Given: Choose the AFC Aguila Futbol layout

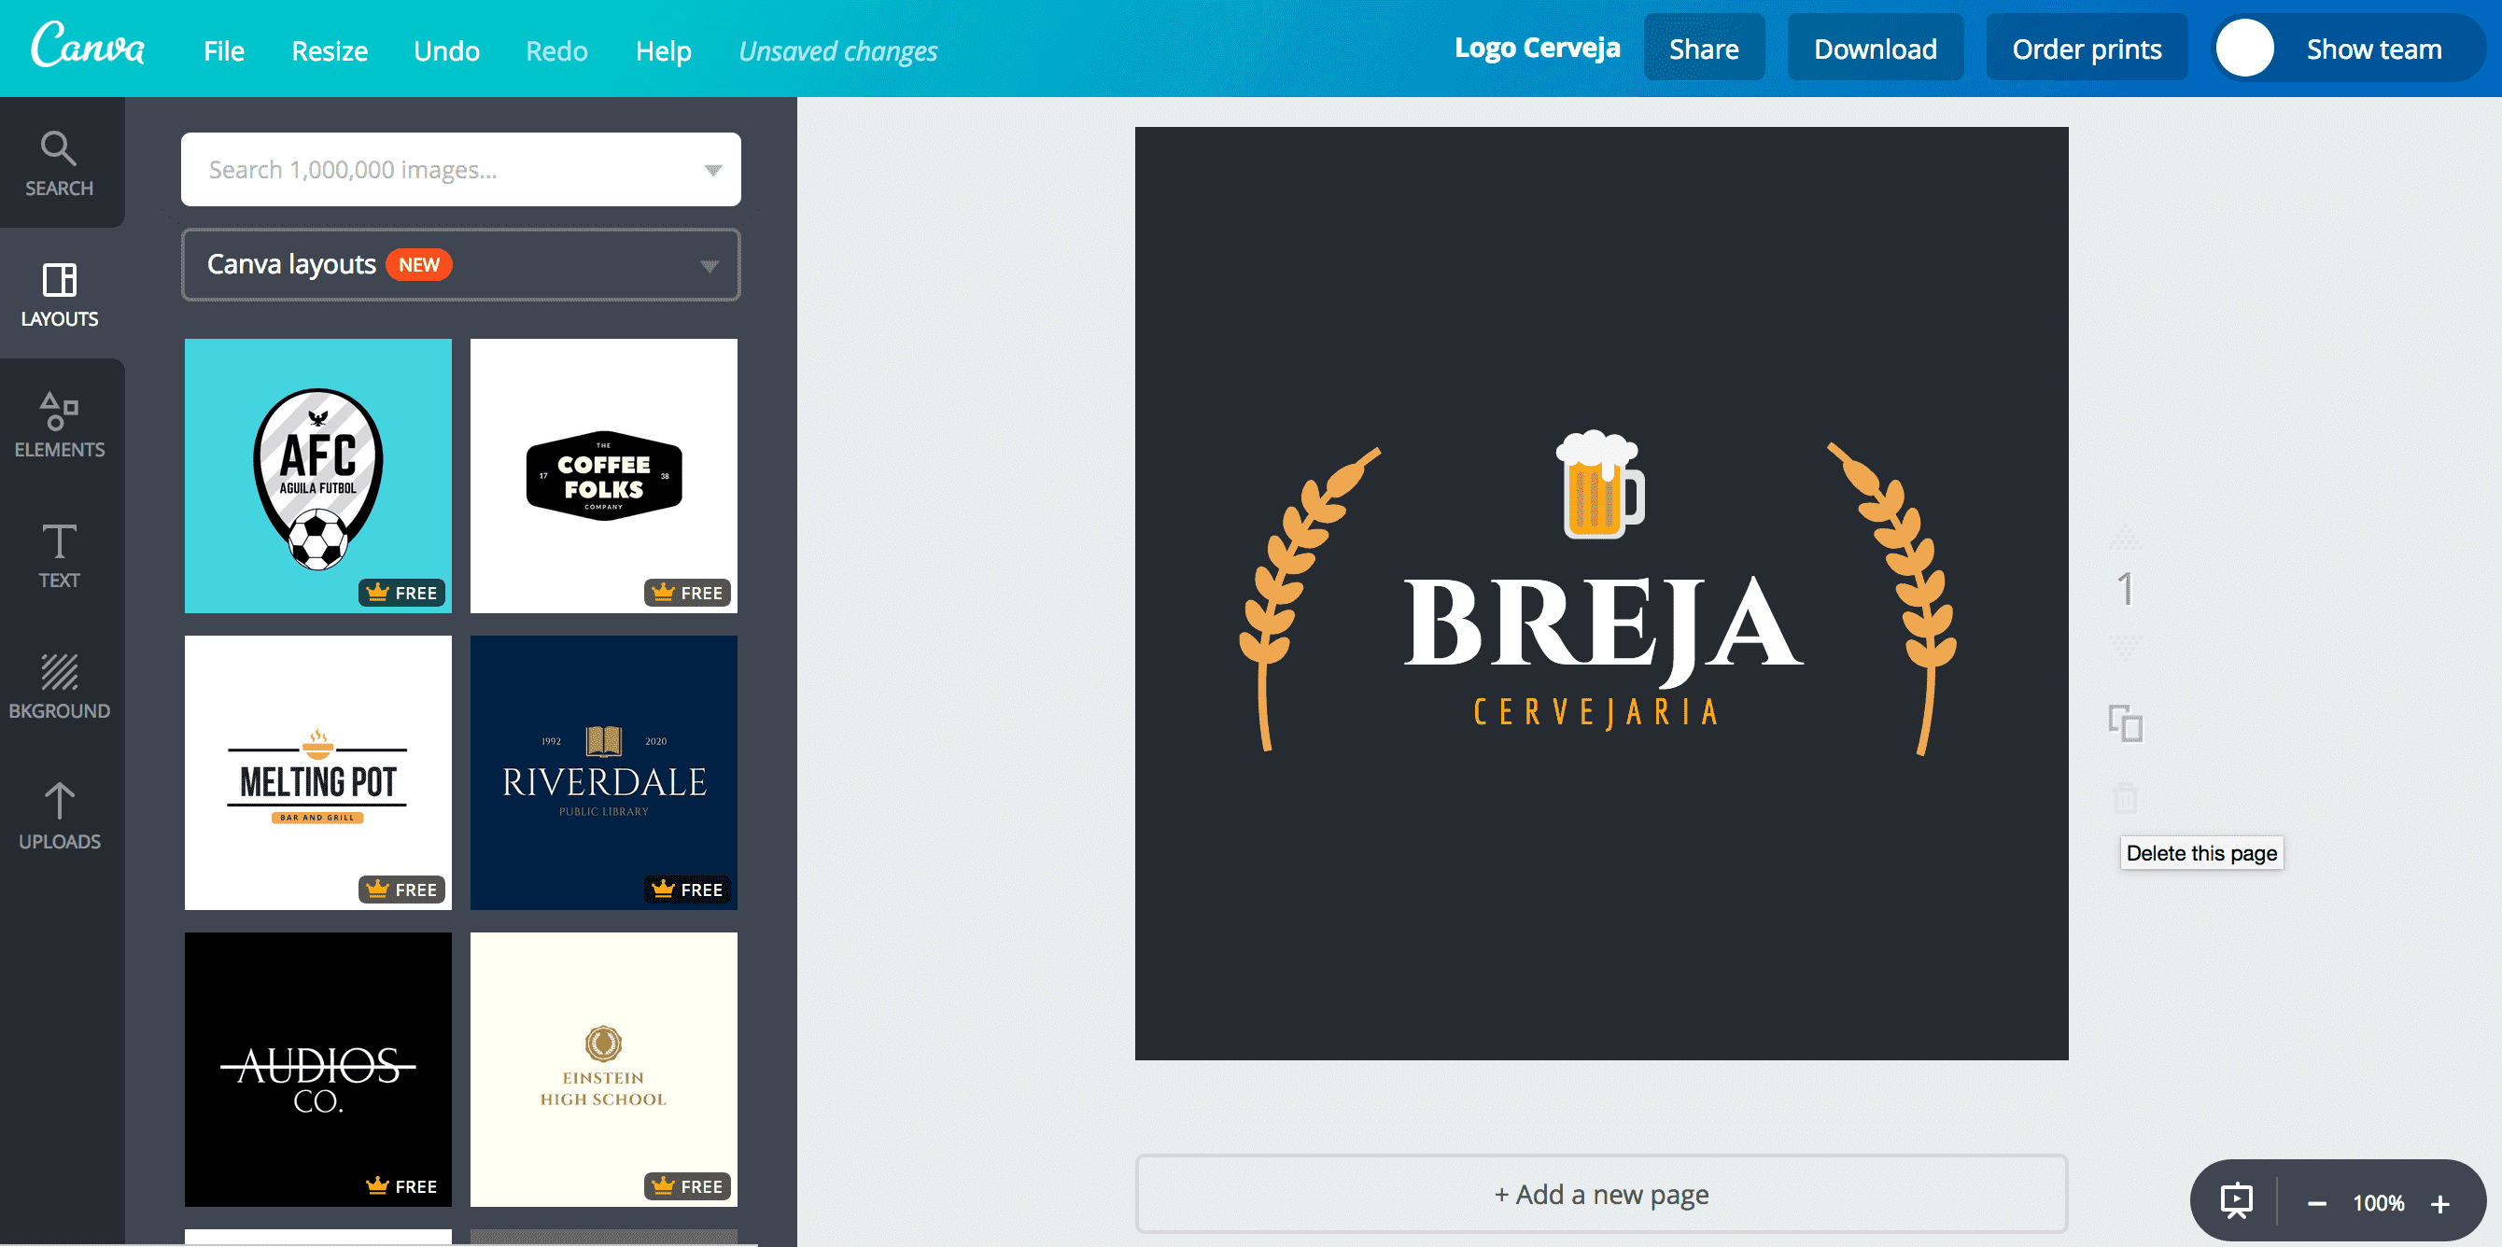Looking at the screenshot, I should pos(317,476).
